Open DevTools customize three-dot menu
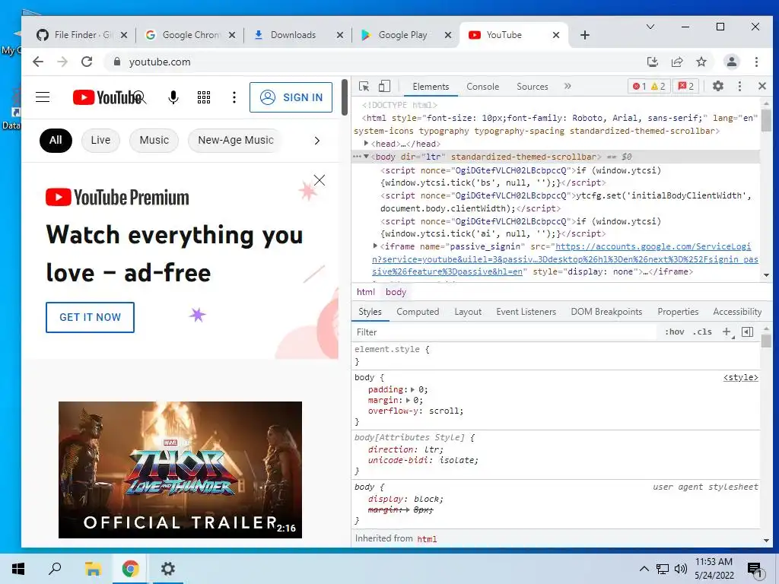The height and width of the screenshot is (584, 779). tap(739, 87)
